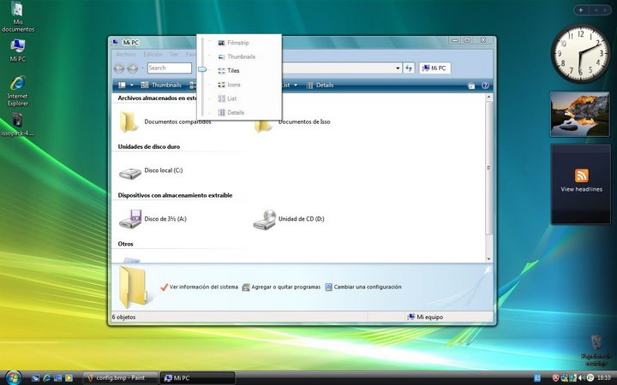Click 'Mi equipo' in the status bar

425,317
